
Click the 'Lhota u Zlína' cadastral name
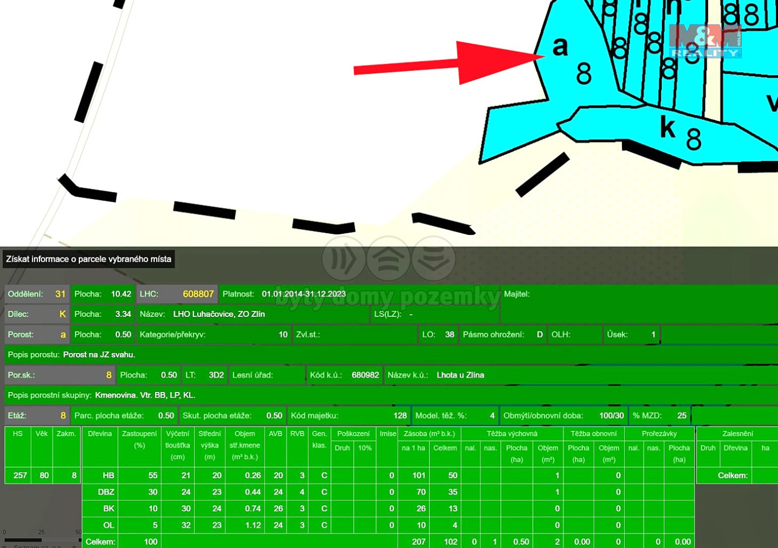click(x=460, y=375)
